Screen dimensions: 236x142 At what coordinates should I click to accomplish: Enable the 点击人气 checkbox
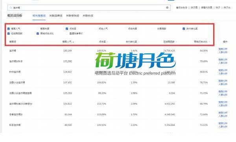pos(96,29)
